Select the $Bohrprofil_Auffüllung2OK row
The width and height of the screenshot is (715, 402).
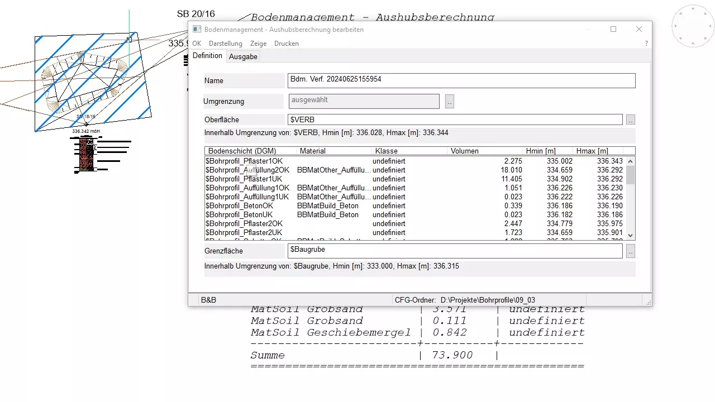click(415, 170)
